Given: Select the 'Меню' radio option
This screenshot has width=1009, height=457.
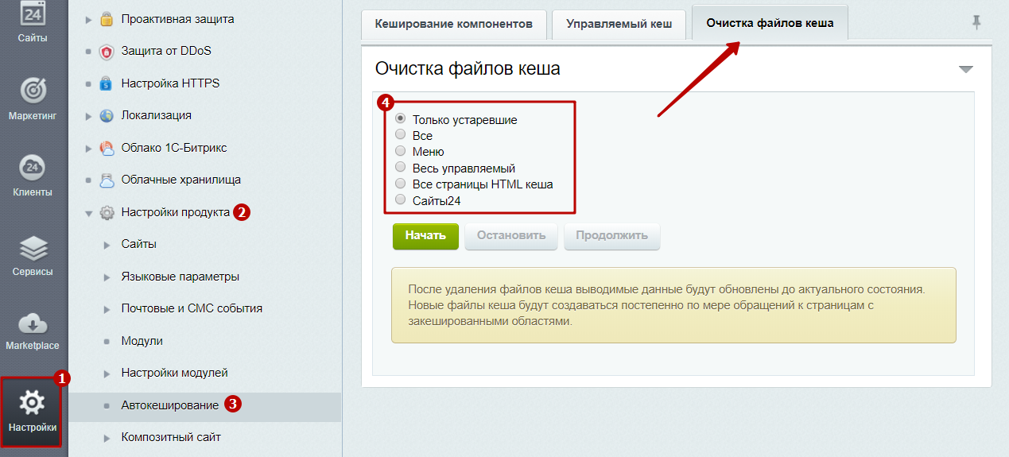Looking at the screenshot, I should point(401,151).
